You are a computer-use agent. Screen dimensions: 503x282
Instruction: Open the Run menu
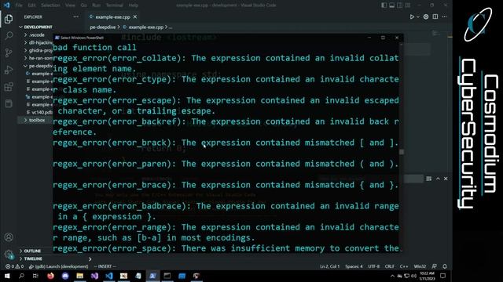tap(96, 5)
